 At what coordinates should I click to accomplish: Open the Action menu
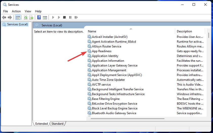coord(16,11)
